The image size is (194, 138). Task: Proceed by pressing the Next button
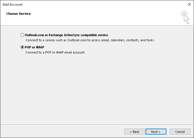(x=156, y=132)
